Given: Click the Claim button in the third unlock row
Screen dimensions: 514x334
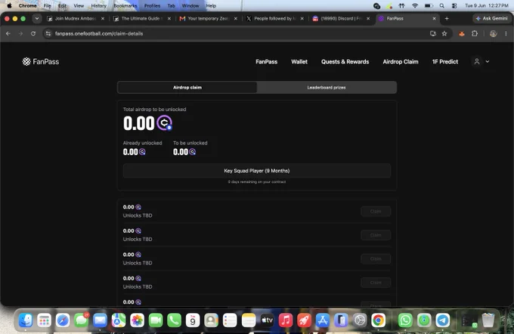Looking at the screenshot, I should click(376, 259).
